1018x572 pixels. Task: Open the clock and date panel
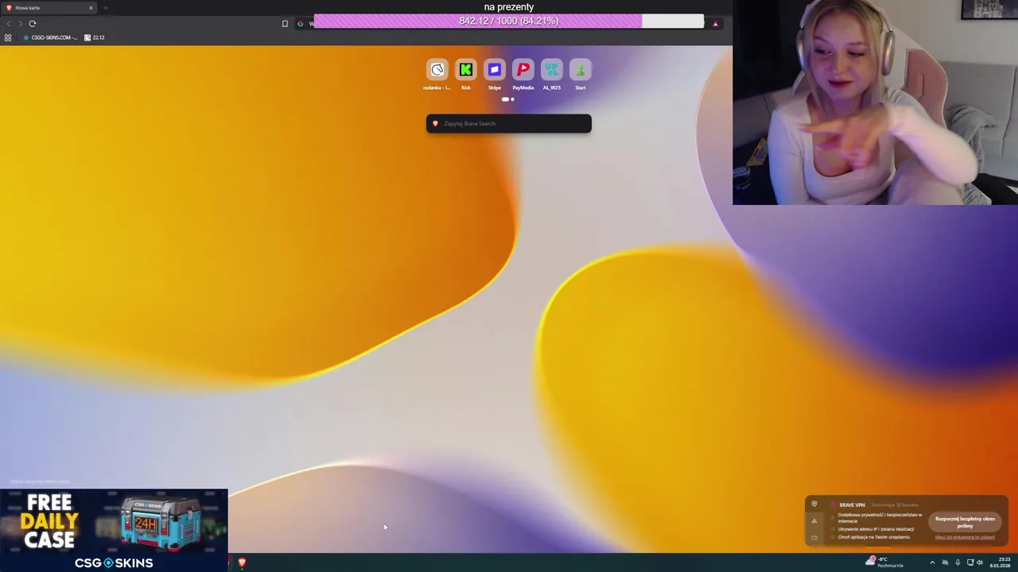pos(1000,562)
